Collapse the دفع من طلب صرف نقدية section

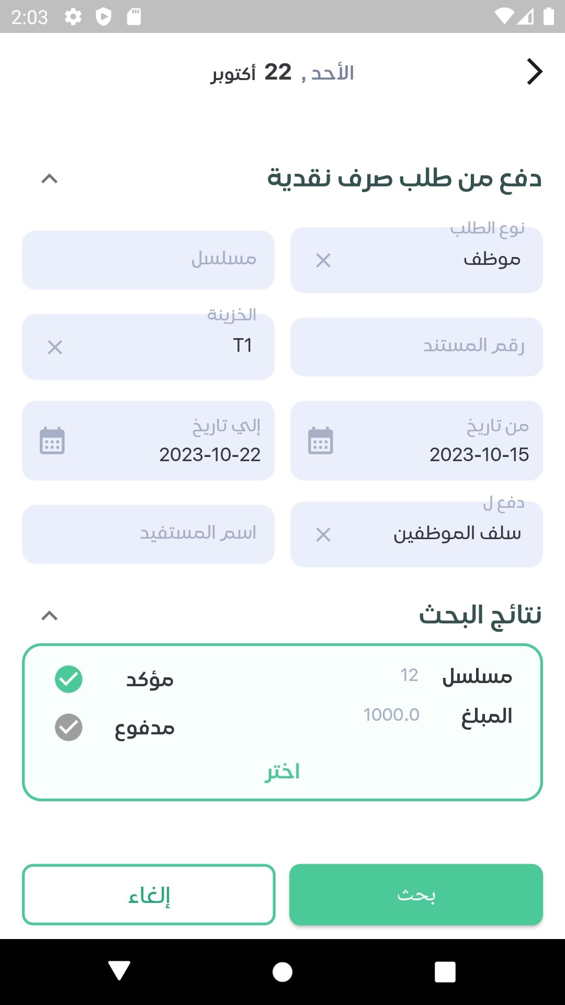(x=49, y=179)
